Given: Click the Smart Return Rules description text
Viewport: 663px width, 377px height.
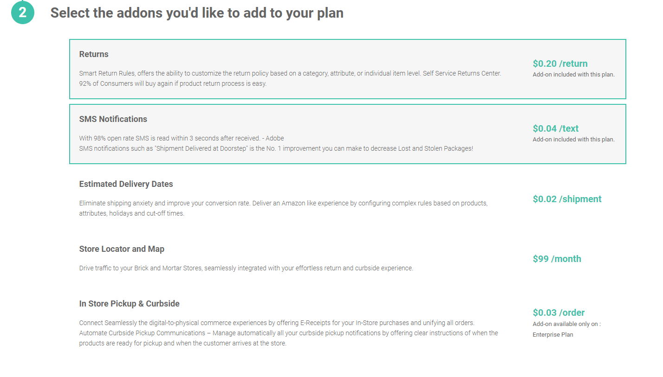Looking at the screenshot, I should coord(290,78).
